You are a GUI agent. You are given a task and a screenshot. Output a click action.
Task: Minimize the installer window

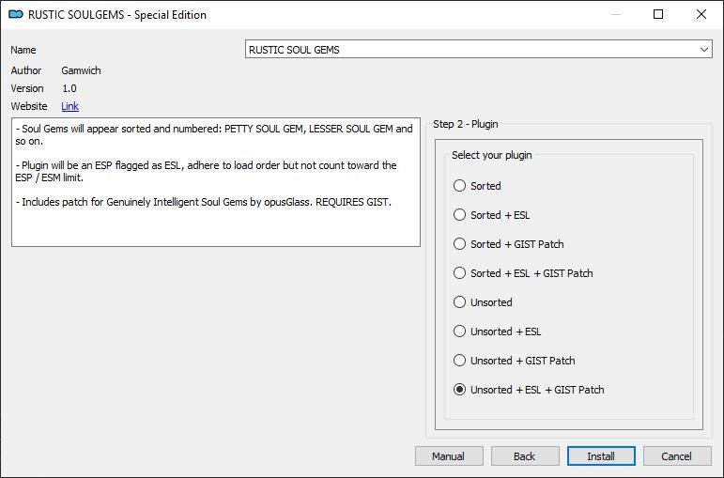[615, 14]
